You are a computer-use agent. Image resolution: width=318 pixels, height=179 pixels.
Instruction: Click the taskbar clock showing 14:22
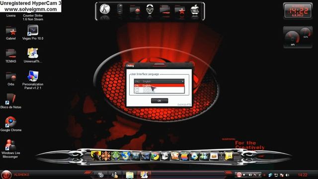pos(303,175)
